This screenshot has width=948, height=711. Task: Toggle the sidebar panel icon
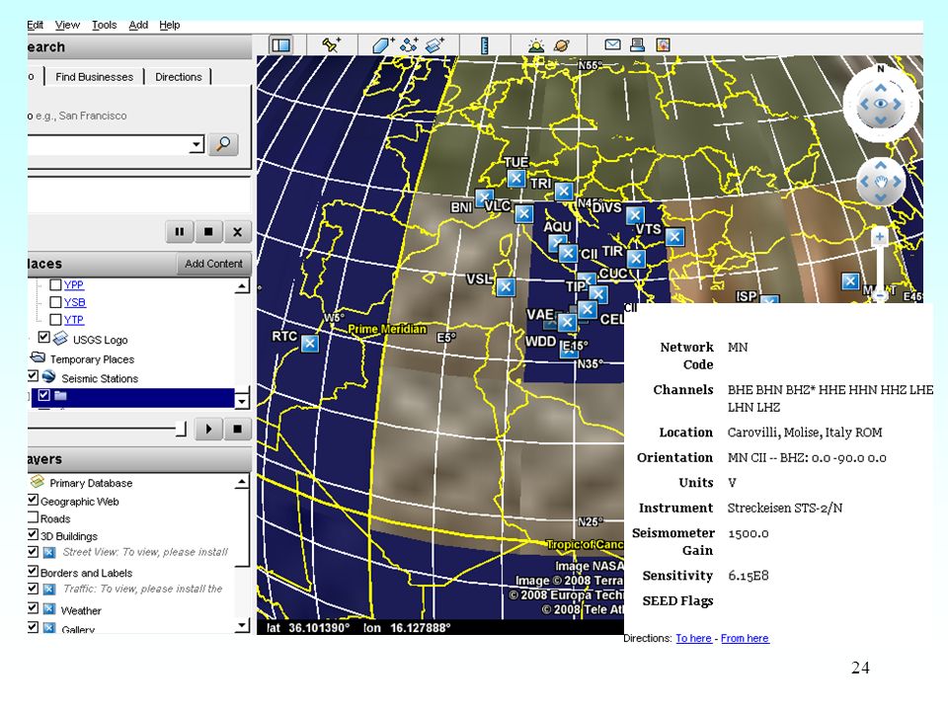click(x=281, y=45)
